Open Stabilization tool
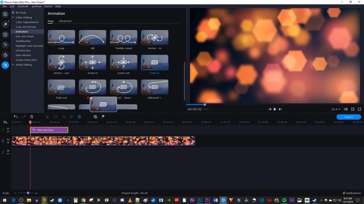364x204 pixels. (23, 41)
